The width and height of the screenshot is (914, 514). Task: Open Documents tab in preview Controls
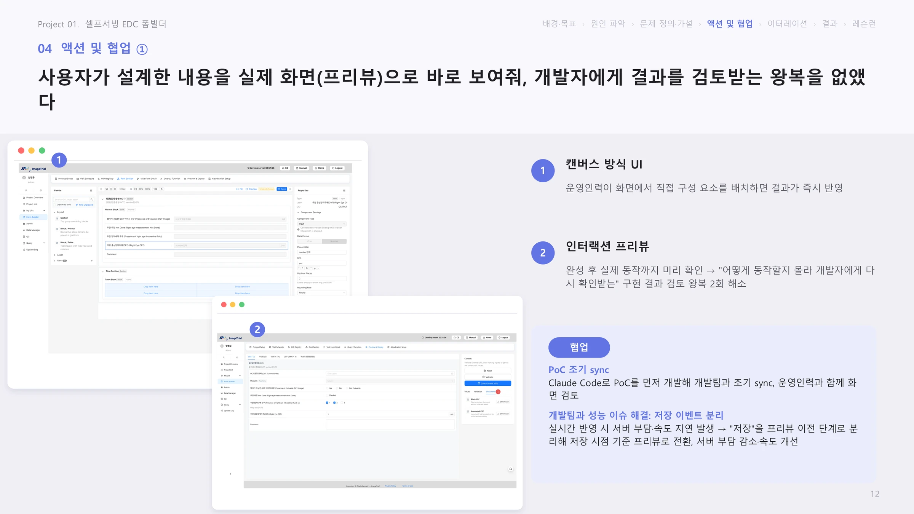[491, 392]
